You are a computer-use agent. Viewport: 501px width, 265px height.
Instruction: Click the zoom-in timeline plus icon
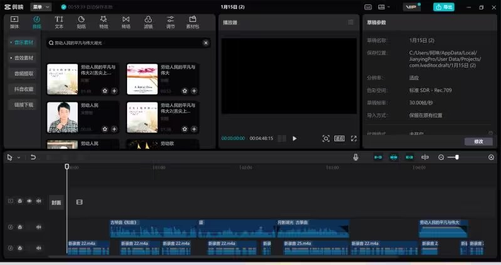point(491,157)
